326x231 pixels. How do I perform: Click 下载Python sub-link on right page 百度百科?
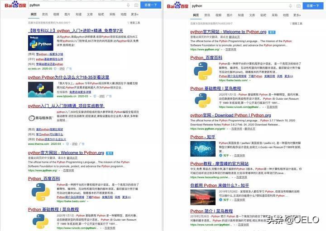[255, 76]
